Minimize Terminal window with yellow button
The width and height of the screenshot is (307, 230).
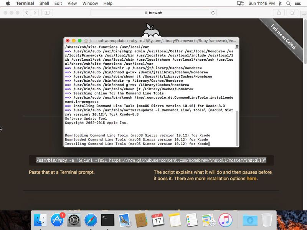click(74, 41)
